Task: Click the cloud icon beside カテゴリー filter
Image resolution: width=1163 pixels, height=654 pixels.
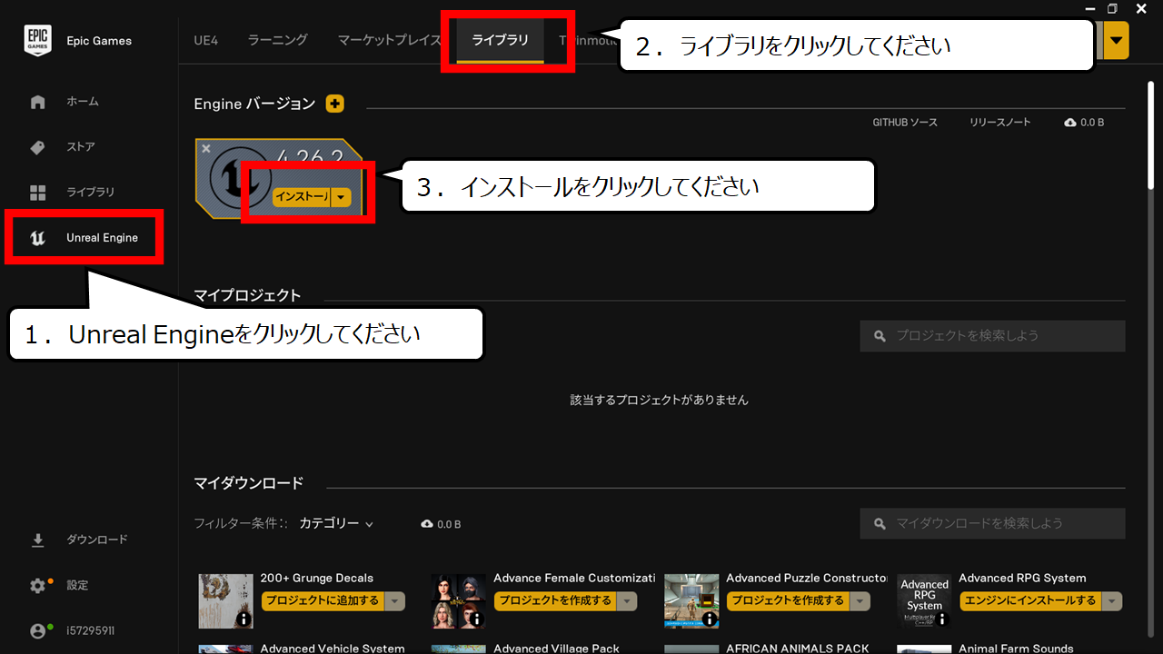Action: (428, 524)
